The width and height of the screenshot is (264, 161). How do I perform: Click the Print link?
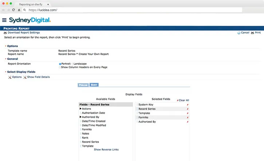[258, 33]
